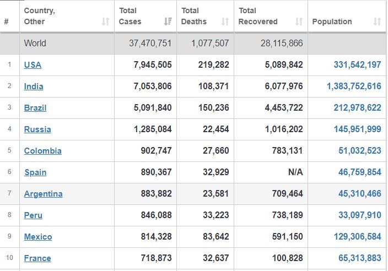Select Peru total deaths 33,223

pyautogui.click(x=216, y=215)
